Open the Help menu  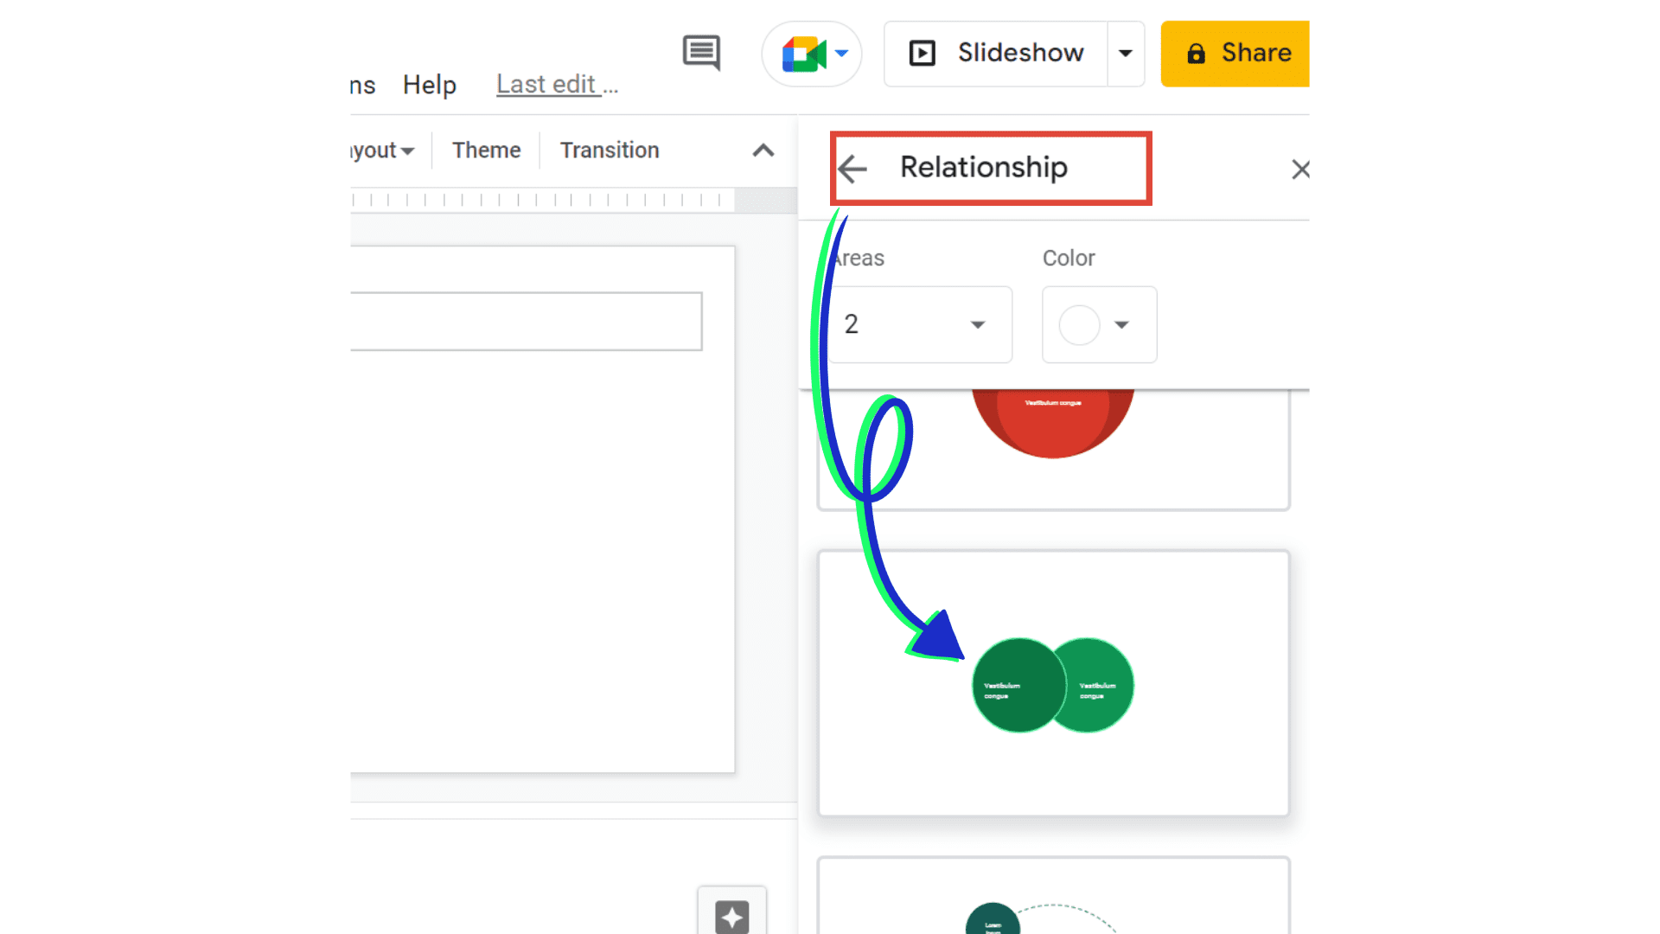(x=430, y=85)
